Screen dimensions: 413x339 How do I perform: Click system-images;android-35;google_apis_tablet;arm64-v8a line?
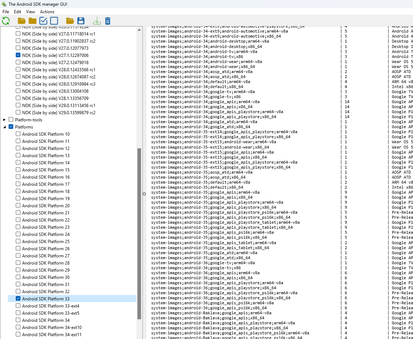coord(214,243)
